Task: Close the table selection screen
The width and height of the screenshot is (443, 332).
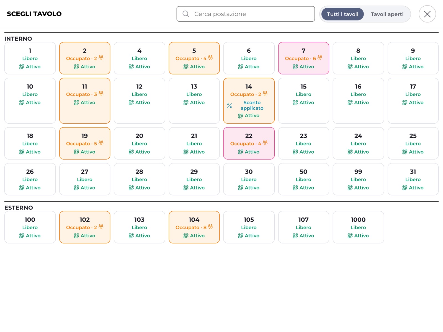Action: tap(427, 14)
